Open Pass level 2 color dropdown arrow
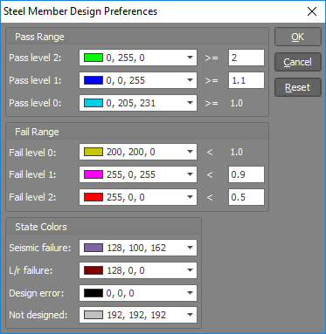Viewport: 326px width, 334px height. click(x=190, y=58)
